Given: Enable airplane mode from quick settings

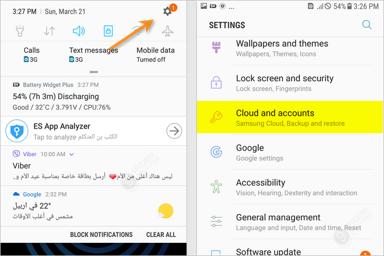Looking at the screenshot, I should tap(167, 31).
